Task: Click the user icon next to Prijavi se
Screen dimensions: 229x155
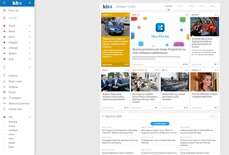Action: 4,10
